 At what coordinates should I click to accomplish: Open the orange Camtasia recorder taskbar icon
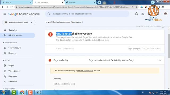click(30, 92)
